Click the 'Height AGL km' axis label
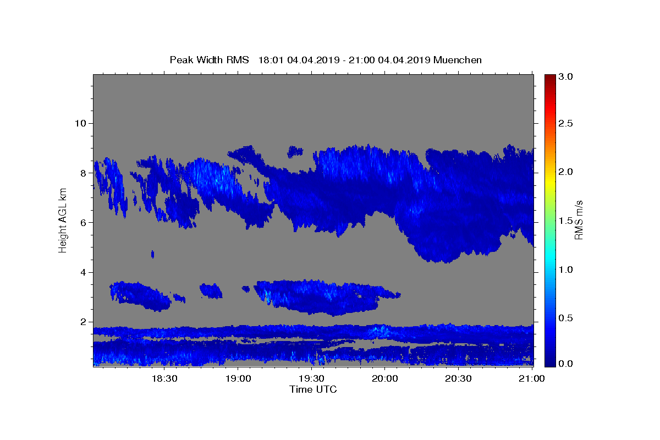Screen dimensions: 660x440 pyautogui.click(x=63, y=220)
